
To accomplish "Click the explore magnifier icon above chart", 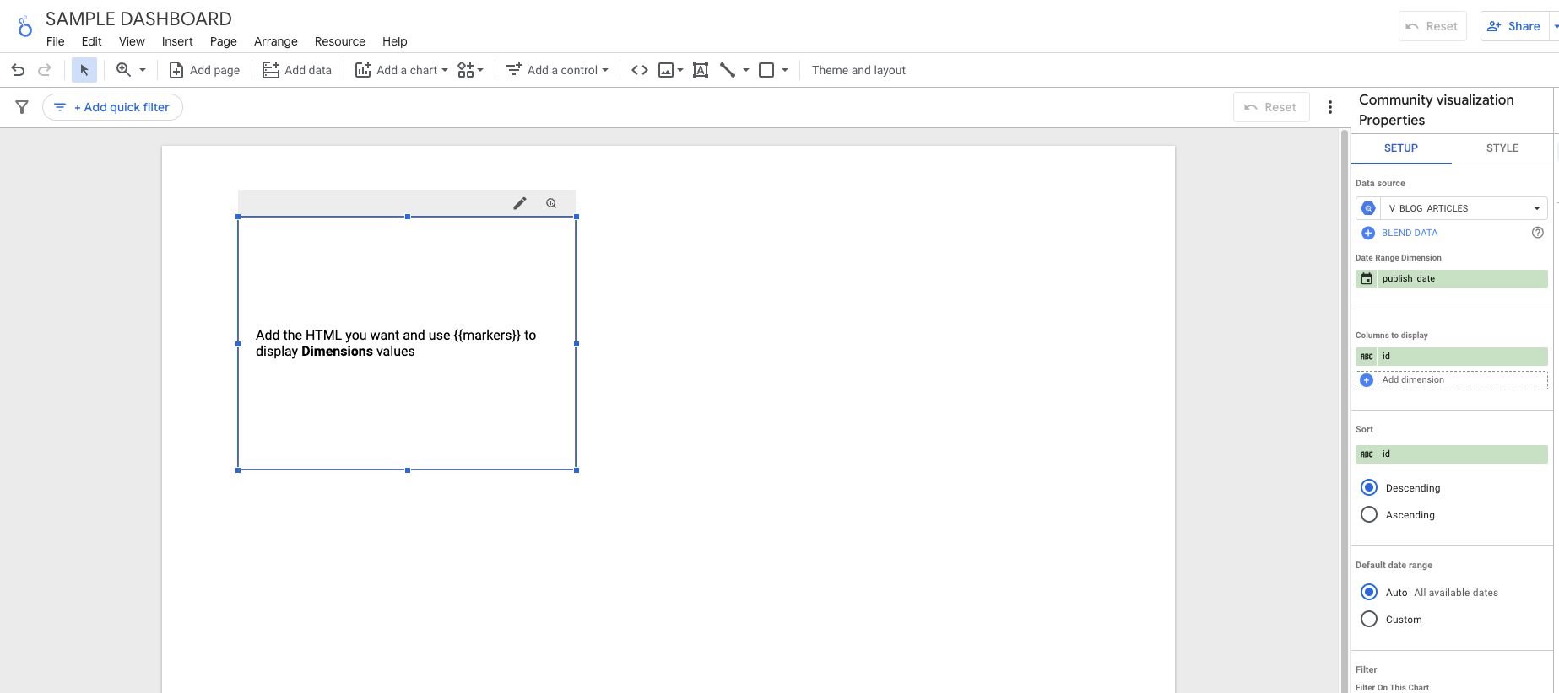I will pyautogui.click(x=551, y=203).
